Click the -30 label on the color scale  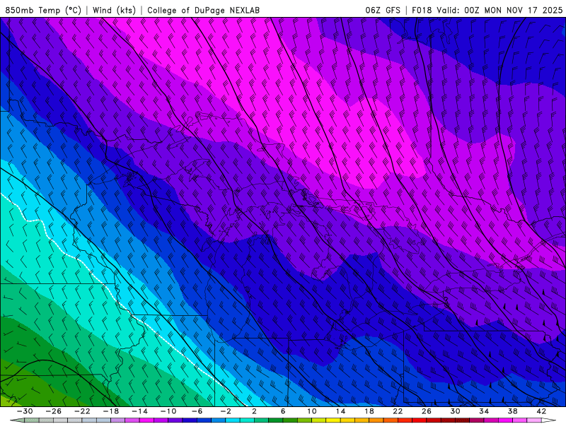(x=25, y=411)
